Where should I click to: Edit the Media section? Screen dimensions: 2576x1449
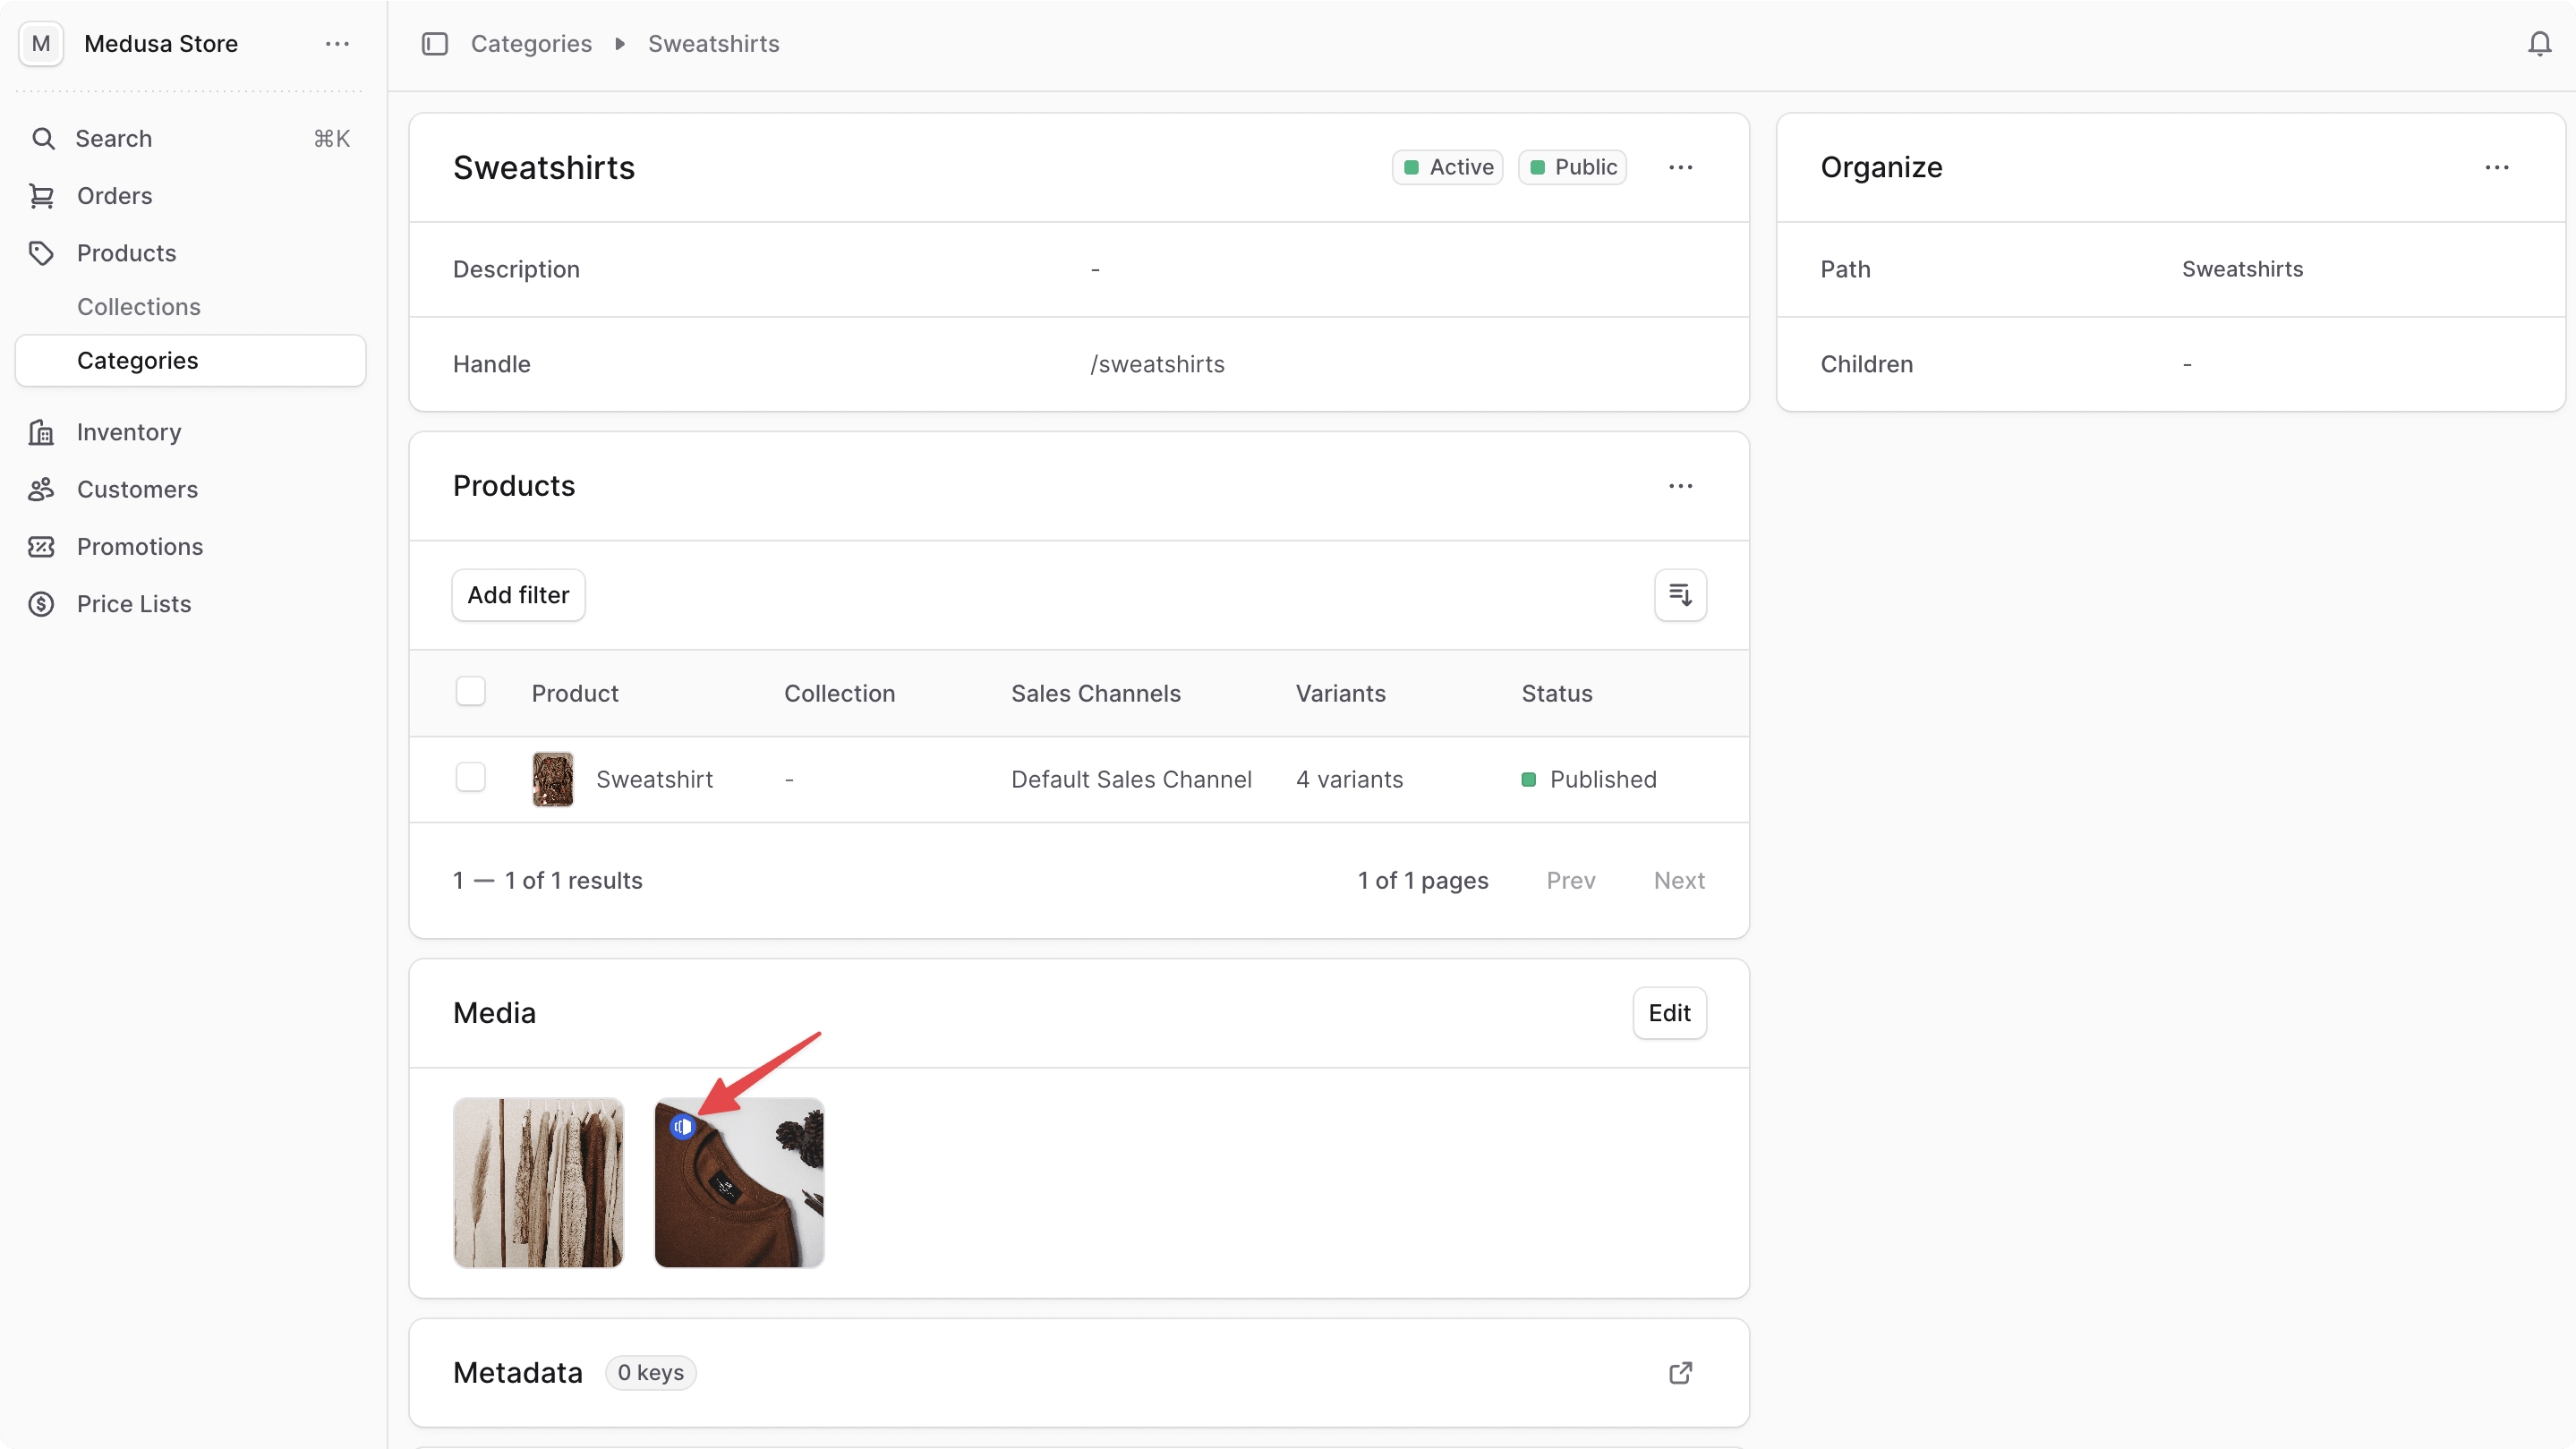[1669, 1012]
